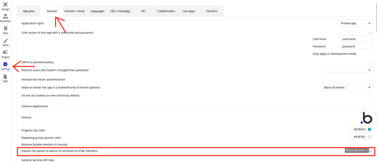The image size is (377, 163).
Task: Click repeating group spinner color swatch
Action: pos(370,137)
